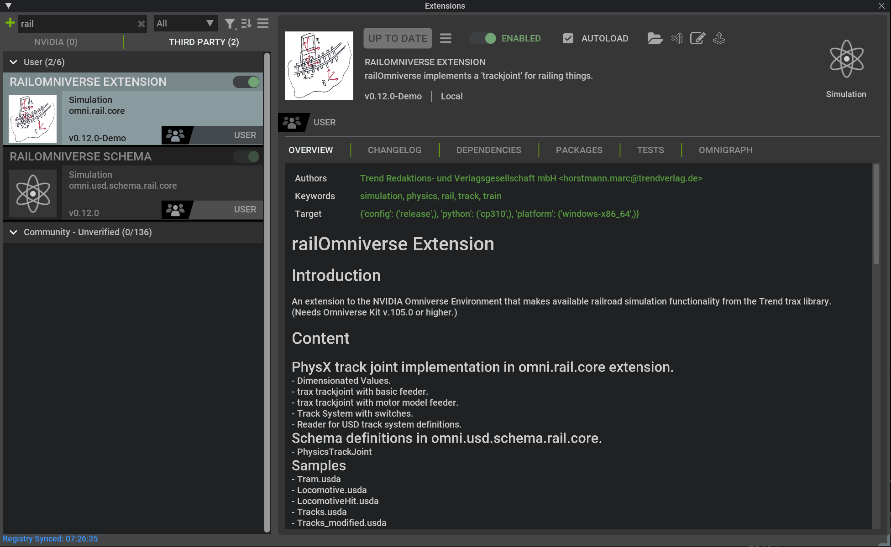Open the OMNIGRAPH tab

coord(726,150)
